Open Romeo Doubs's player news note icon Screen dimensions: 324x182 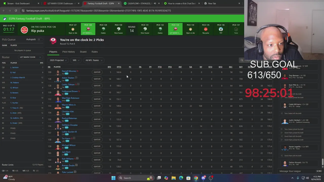76,165
